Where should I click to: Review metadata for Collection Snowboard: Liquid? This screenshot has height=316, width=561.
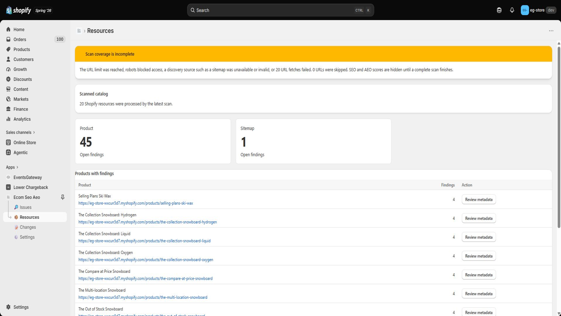coord(479,237)
